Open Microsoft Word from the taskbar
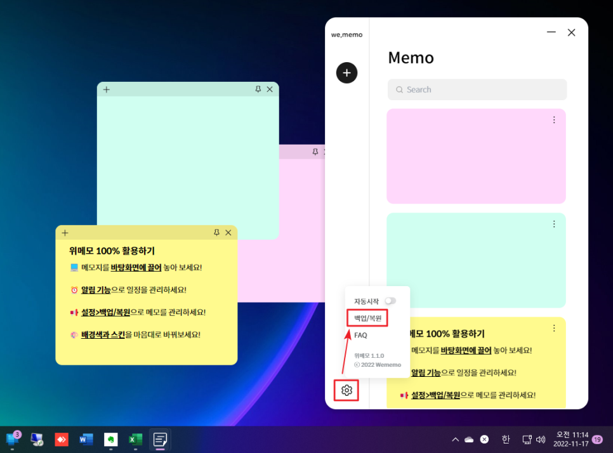Image resolution: width=613 pixels, height=453 pixels. (x=86, y=440)
